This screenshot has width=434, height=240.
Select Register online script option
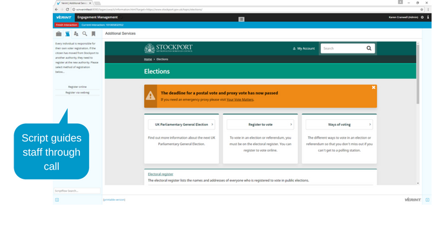pyautogui.click(x=77, y=87)
